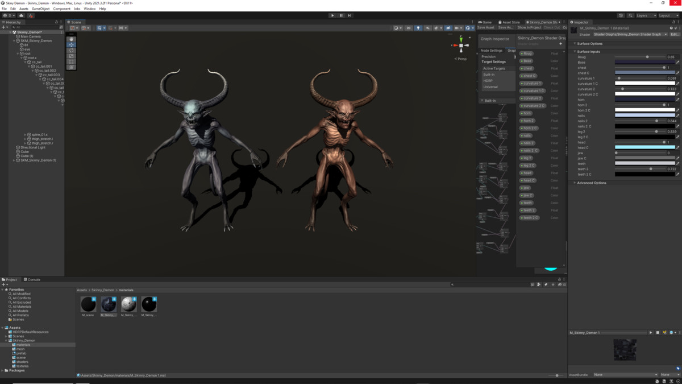The width and height of the screenshot is (682, 384).
Task: Click the material preset icon in Inspector
Action: click(x=675, y=28)
